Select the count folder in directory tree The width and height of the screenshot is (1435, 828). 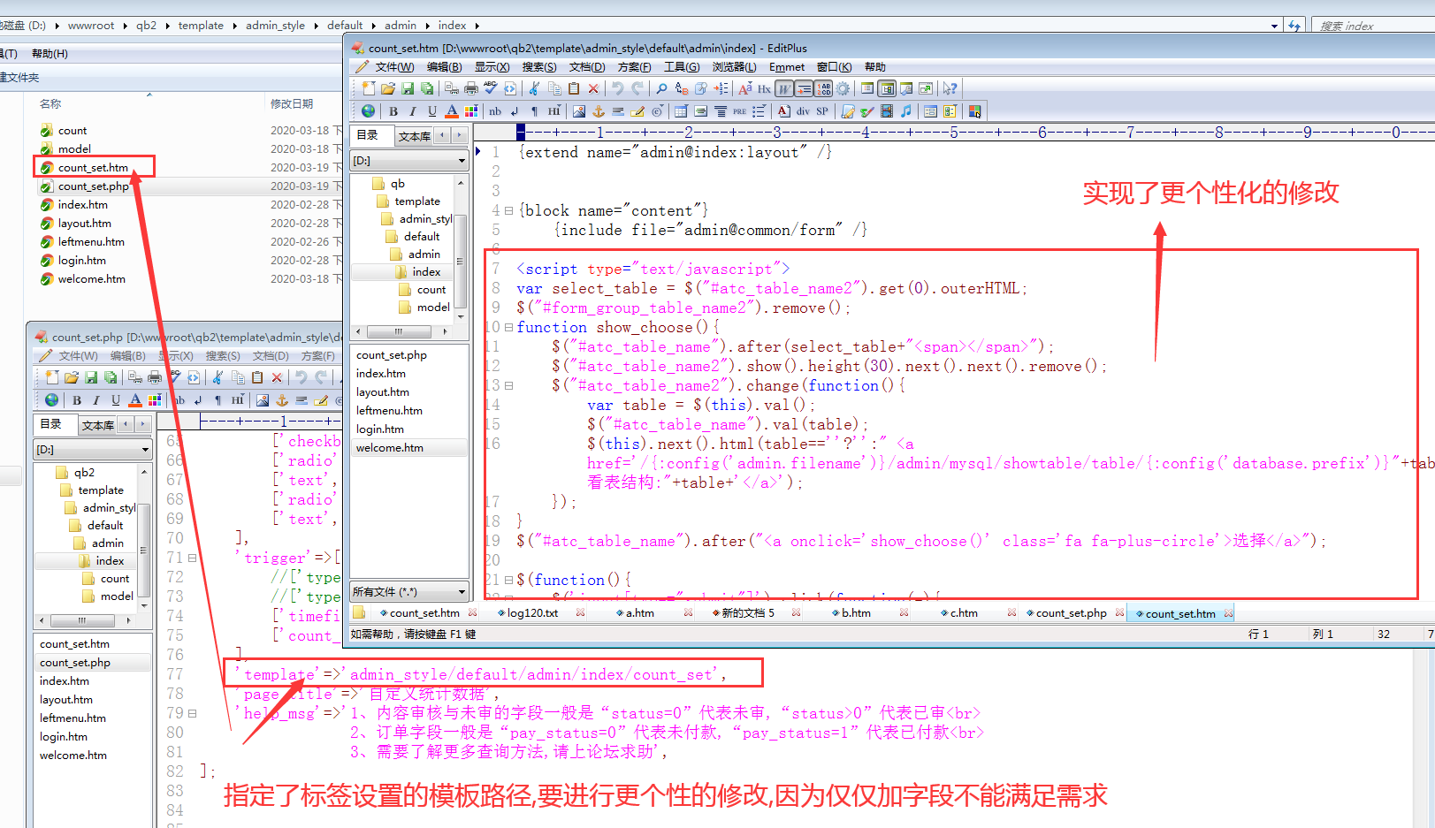431,290
